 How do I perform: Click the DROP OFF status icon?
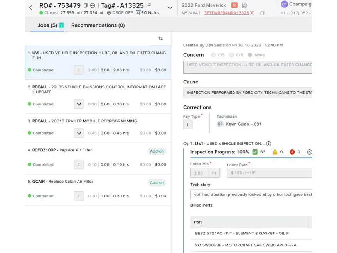click(x=109, y=13)
